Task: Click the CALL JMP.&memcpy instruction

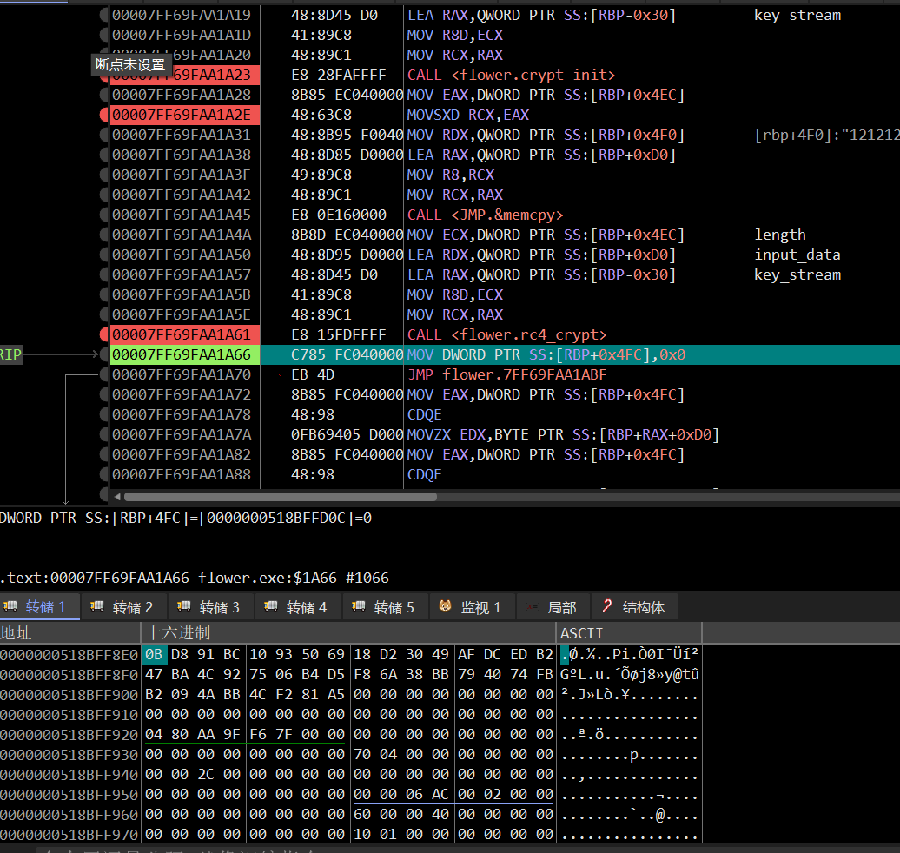Action: pyautogui.click(x=486, y=215)
